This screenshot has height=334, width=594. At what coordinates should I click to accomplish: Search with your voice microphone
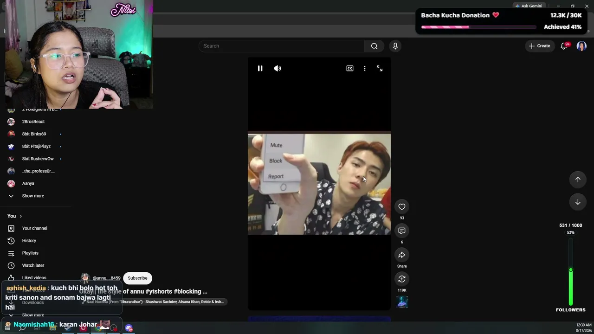click(395, 46)
